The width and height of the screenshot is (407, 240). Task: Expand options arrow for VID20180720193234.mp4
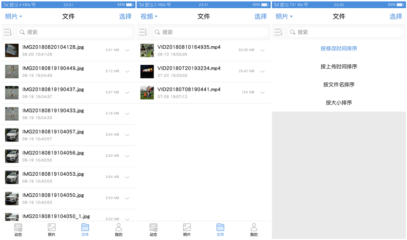coord(262,72)
